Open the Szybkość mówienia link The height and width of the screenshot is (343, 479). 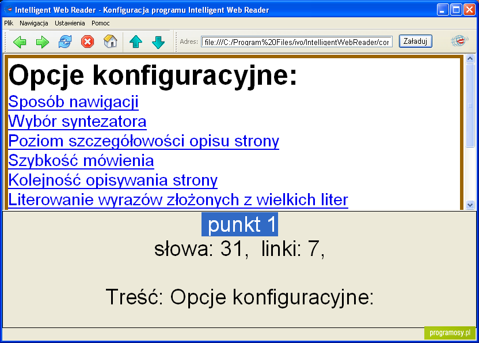tap(81, 161)
